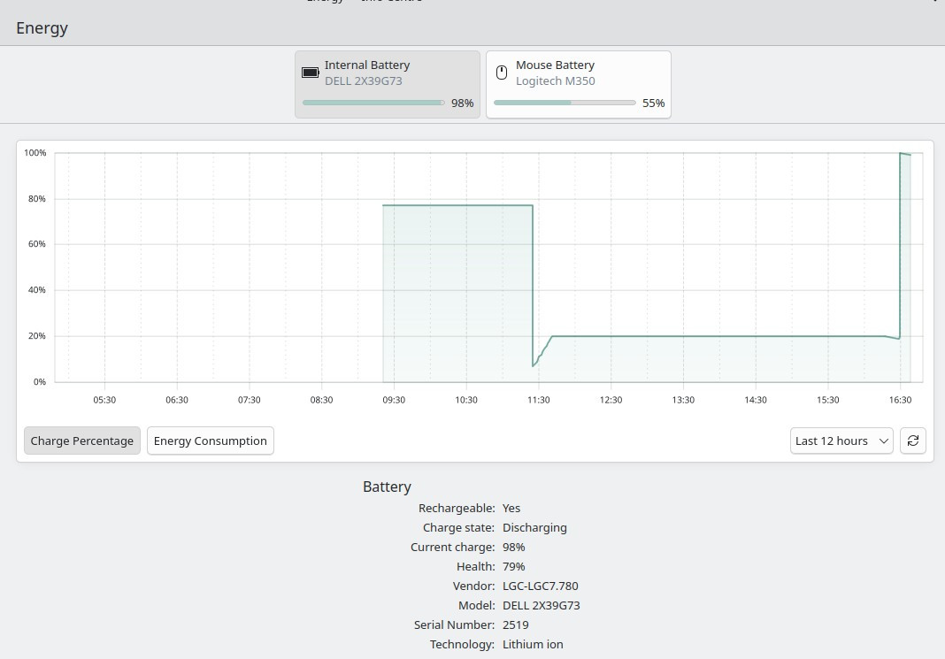Switch to the Internal Battery tab
The height and width of the screenshot is (659, 945).
pyautogui.click(x=388, y=83)
